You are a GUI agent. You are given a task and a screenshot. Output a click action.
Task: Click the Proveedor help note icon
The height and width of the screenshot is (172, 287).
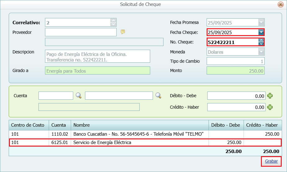(x=123, y=32)
